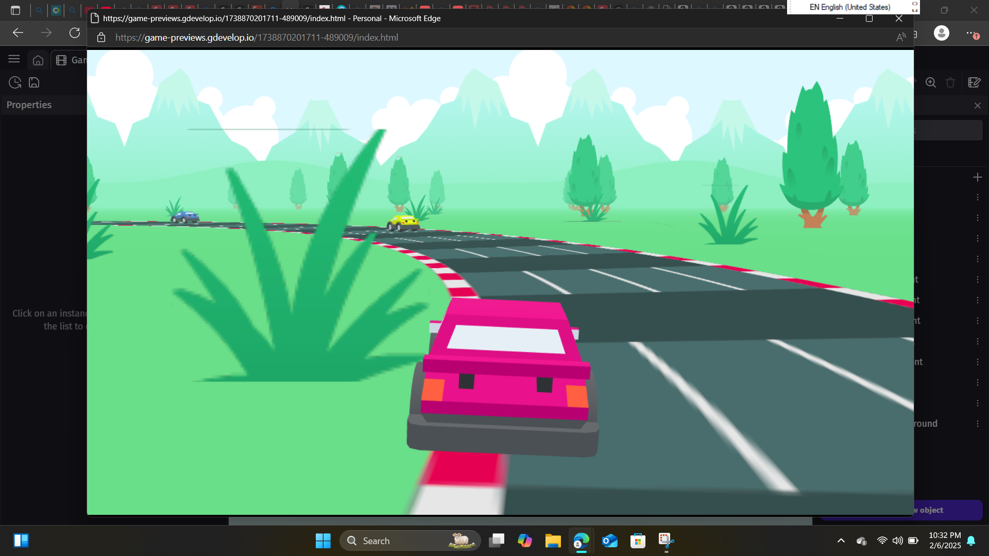The height and width of the screenshot is (556, 989).
Task: Click the yellow car on the track
Action: tap(403, 223)
